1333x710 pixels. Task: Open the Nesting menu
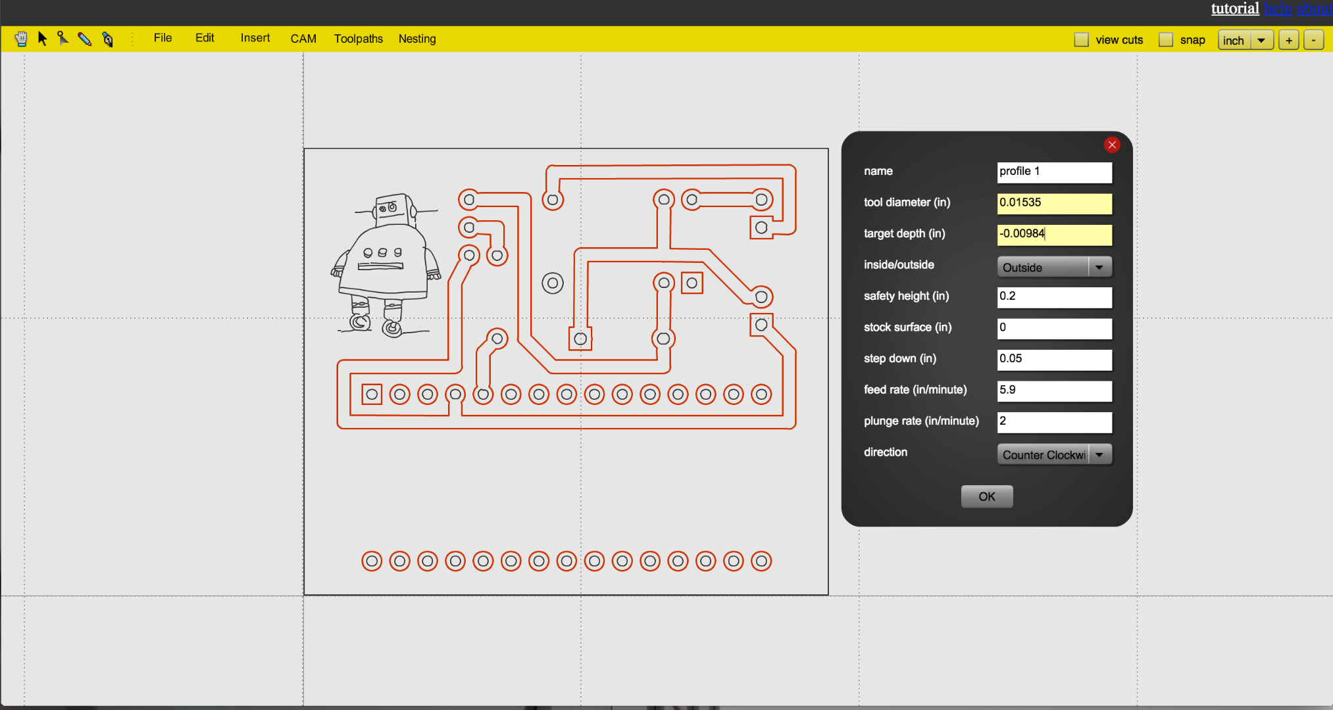[x=417, y=39]
